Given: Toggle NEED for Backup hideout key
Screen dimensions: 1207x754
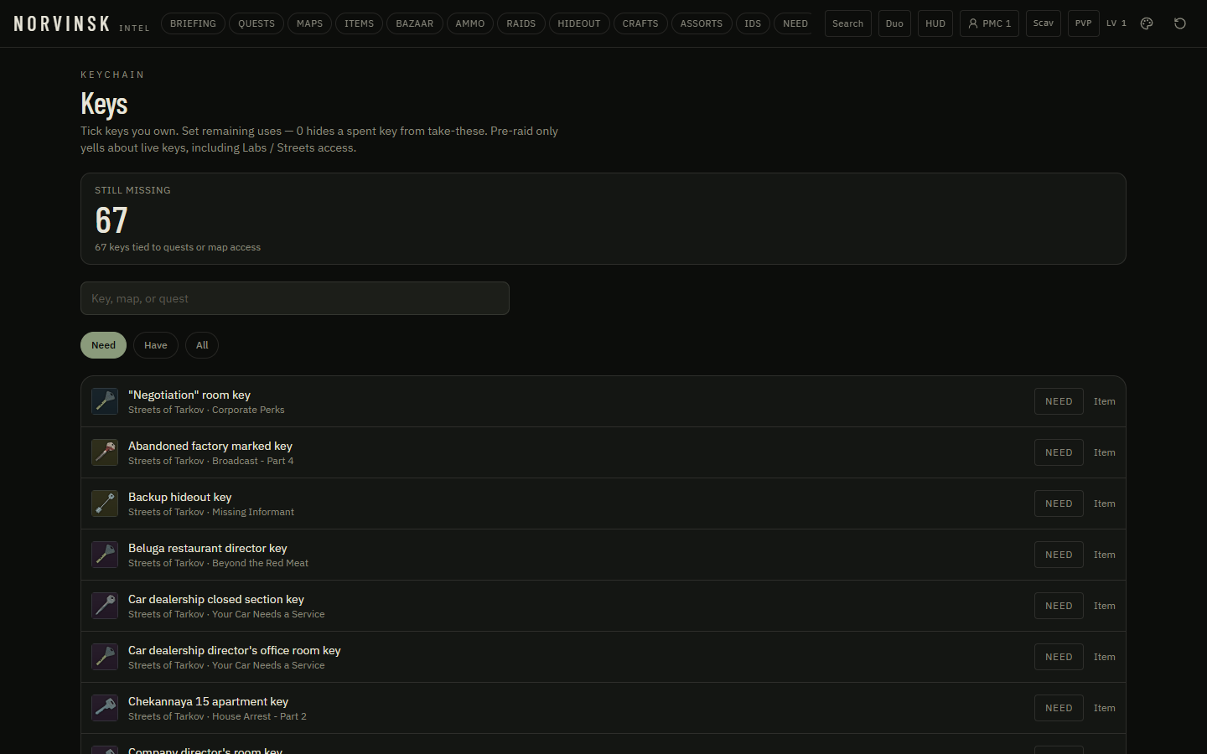Looking at the screenshot, I should click(1059, 504).
